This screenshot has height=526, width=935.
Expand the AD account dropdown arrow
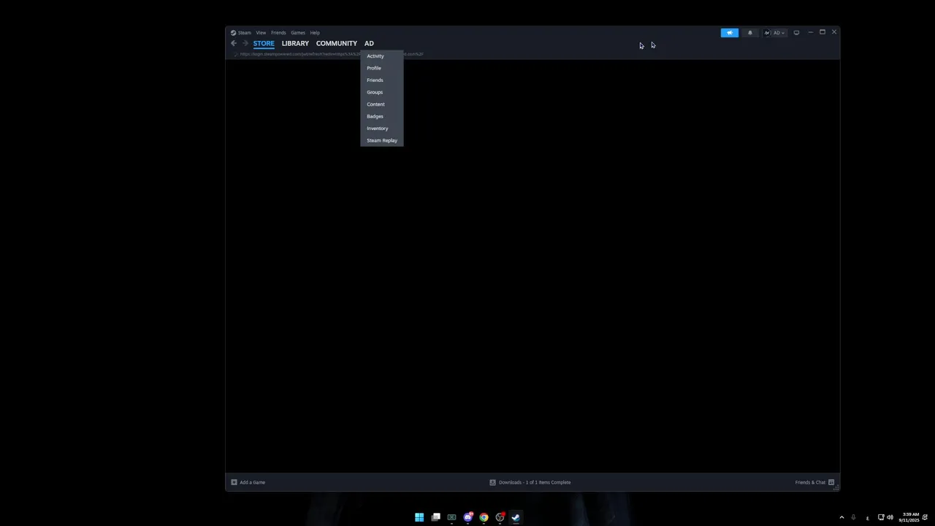(x=783, y=33)
